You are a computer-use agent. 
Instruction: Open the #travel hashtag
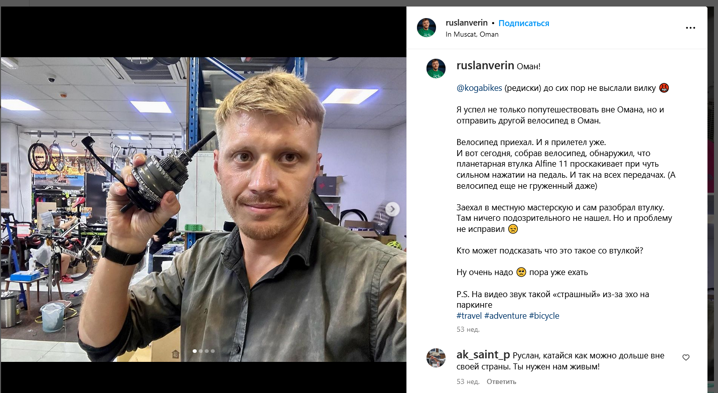click(x=469, y=316)
